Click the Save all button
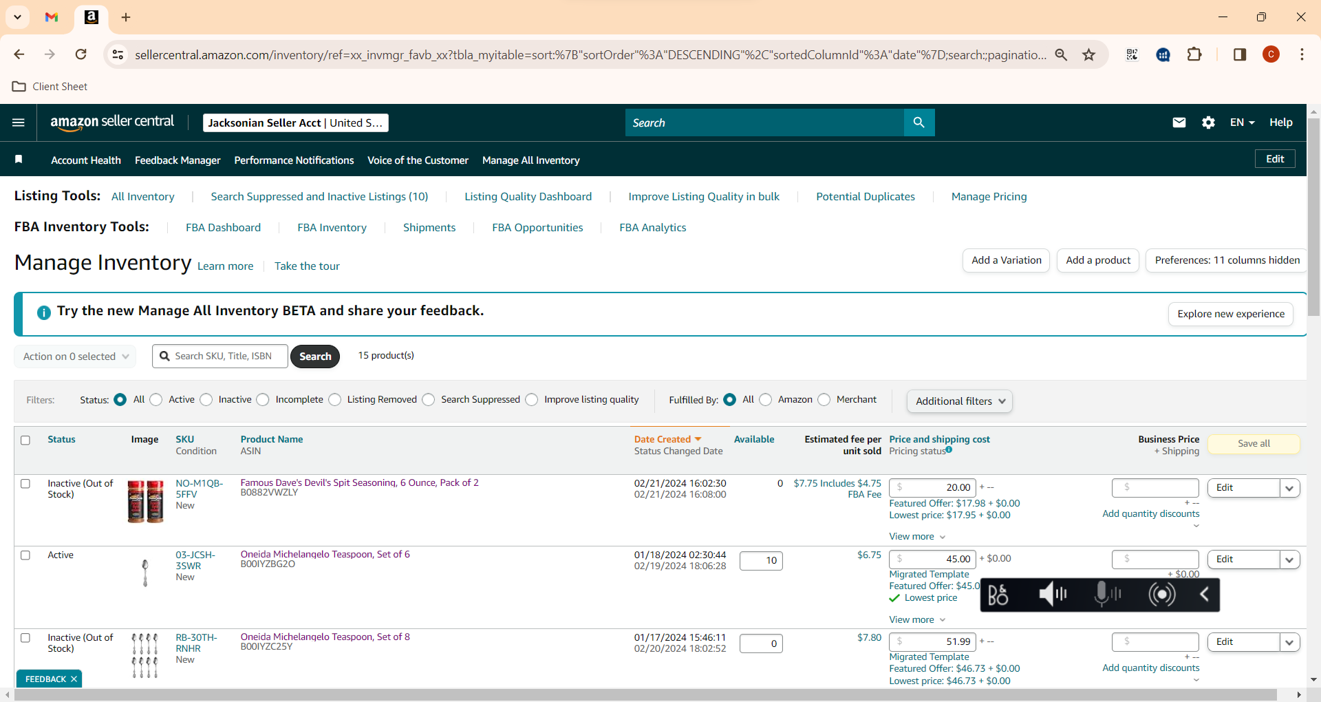1321x702 pixels. [1254, 444]
